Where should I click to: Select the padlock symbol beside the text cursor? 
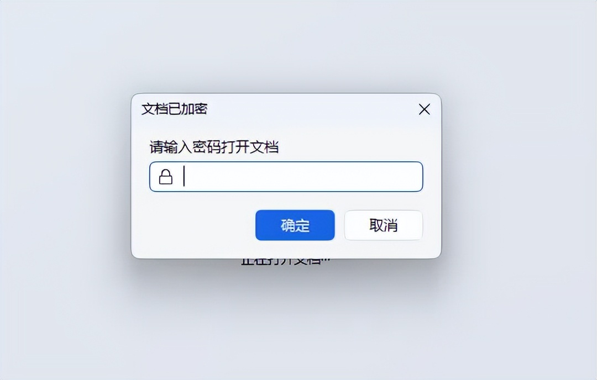click(166, 177)
